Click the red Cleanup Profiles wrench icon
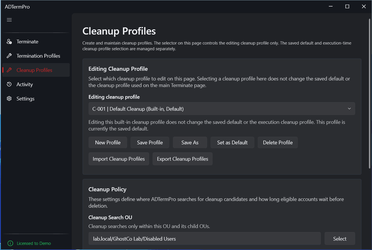372x250 pixels. (9, 70)
